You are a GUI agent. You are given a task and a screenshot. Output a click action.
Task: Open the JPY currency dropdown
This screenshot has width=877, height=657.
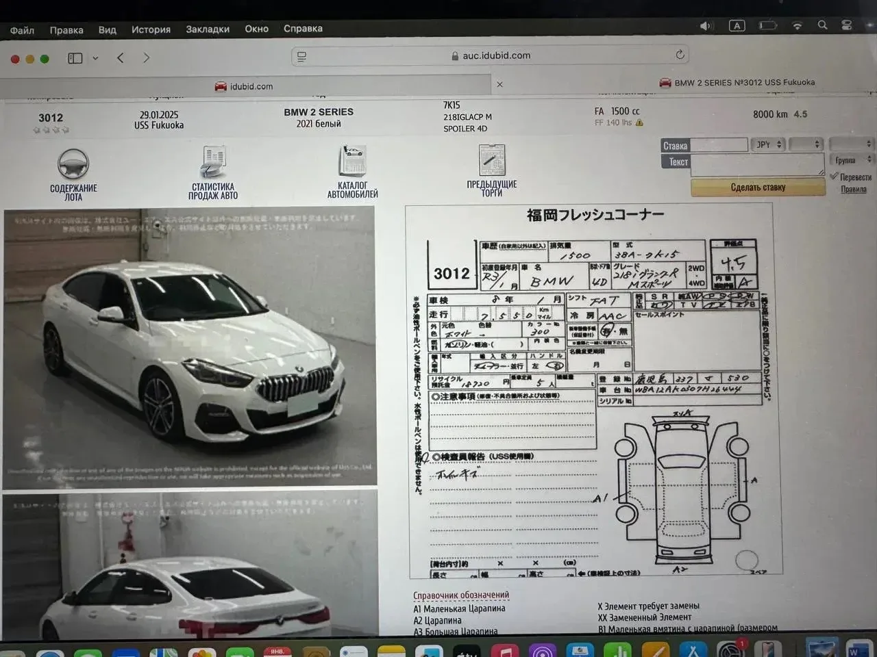tap(768, 144)
